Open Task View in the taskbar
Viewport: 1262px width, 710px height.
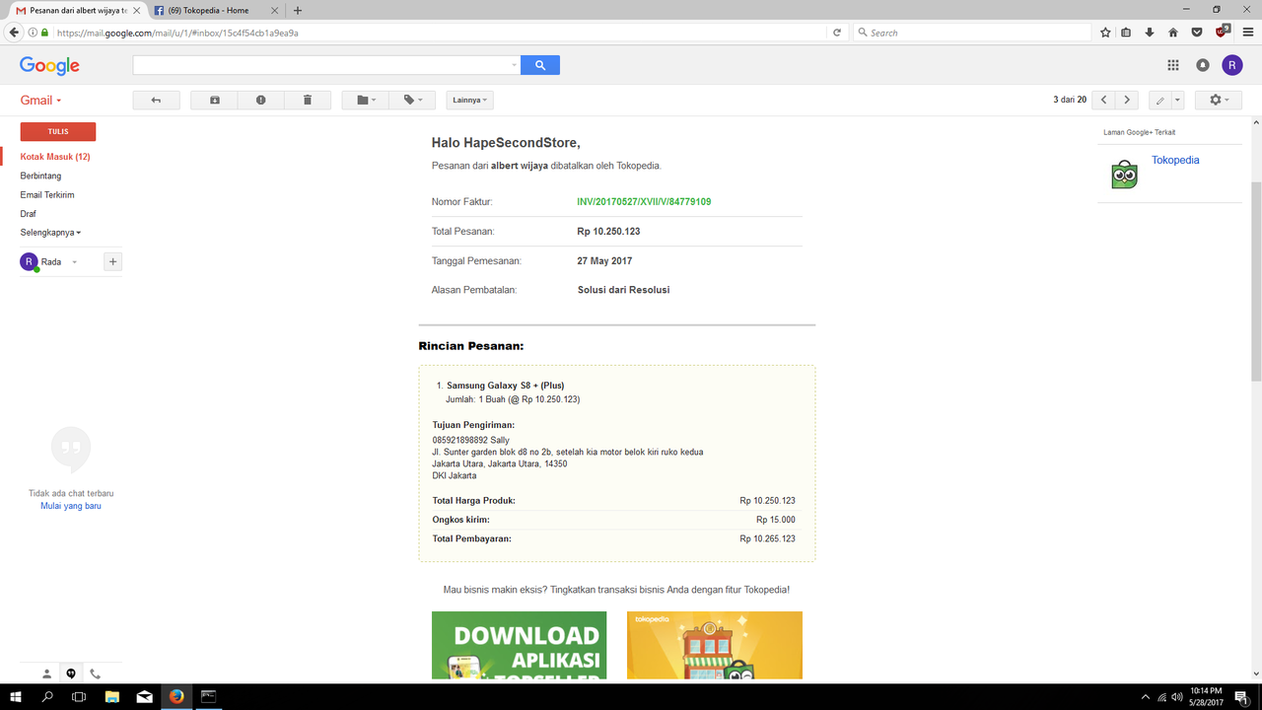tap(79, 696)
